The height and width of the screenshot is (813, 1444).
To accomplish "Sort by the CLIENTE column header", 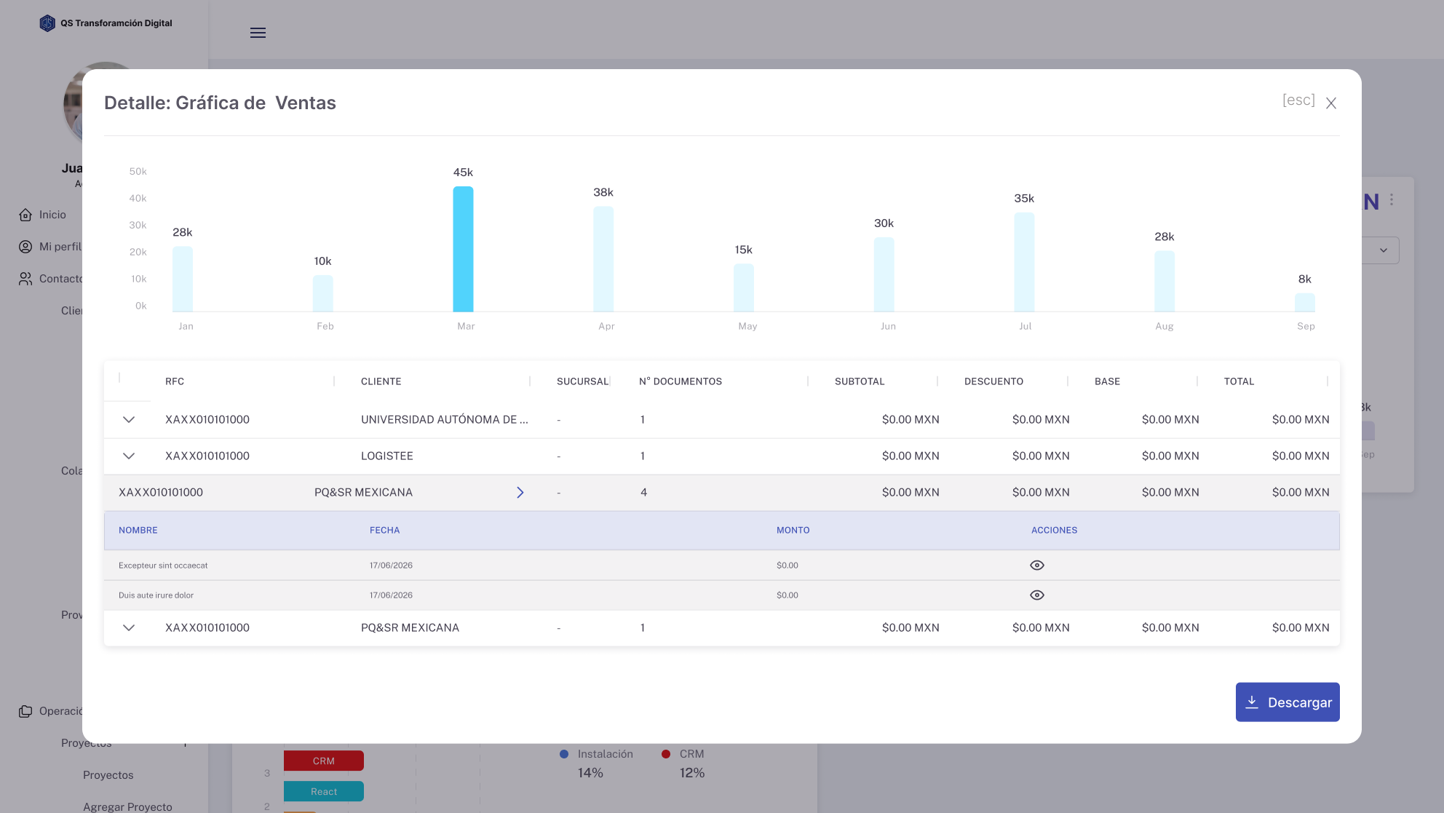I will pos(381,381).
